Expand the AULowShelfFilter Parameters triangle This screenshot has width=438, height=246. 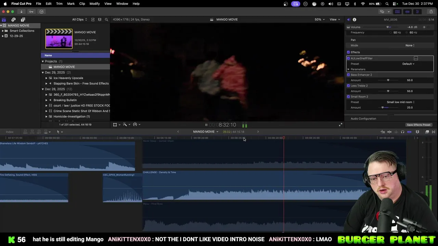click(348, 69)
